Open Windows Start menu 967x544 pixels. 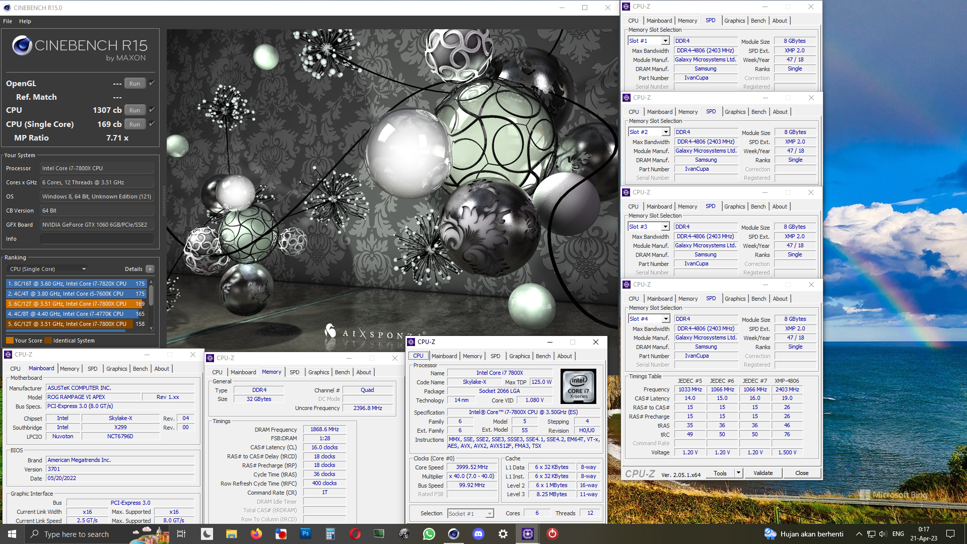(x=12, y=534)
